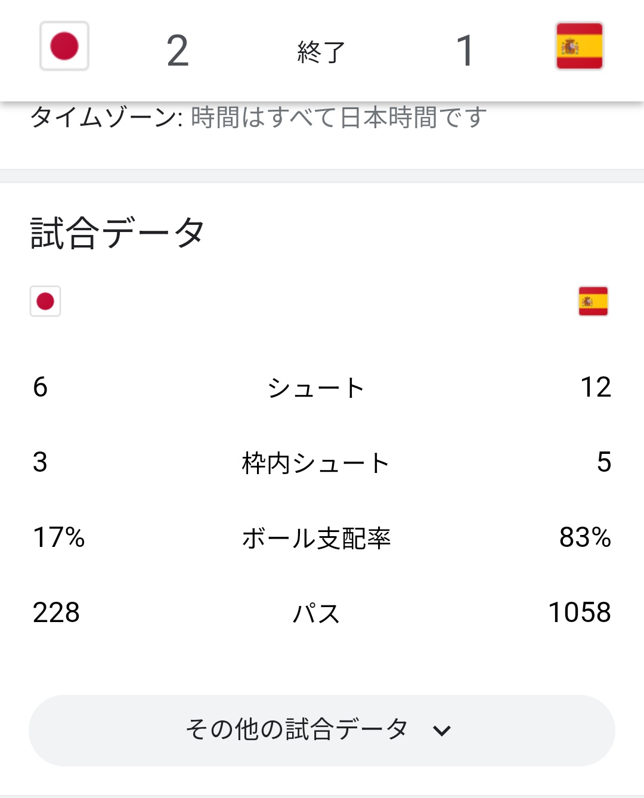Select the 終了 match status text

[321, 52]
